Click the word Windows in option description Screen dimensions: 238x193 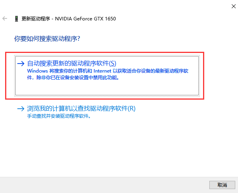tap(37, 71)
